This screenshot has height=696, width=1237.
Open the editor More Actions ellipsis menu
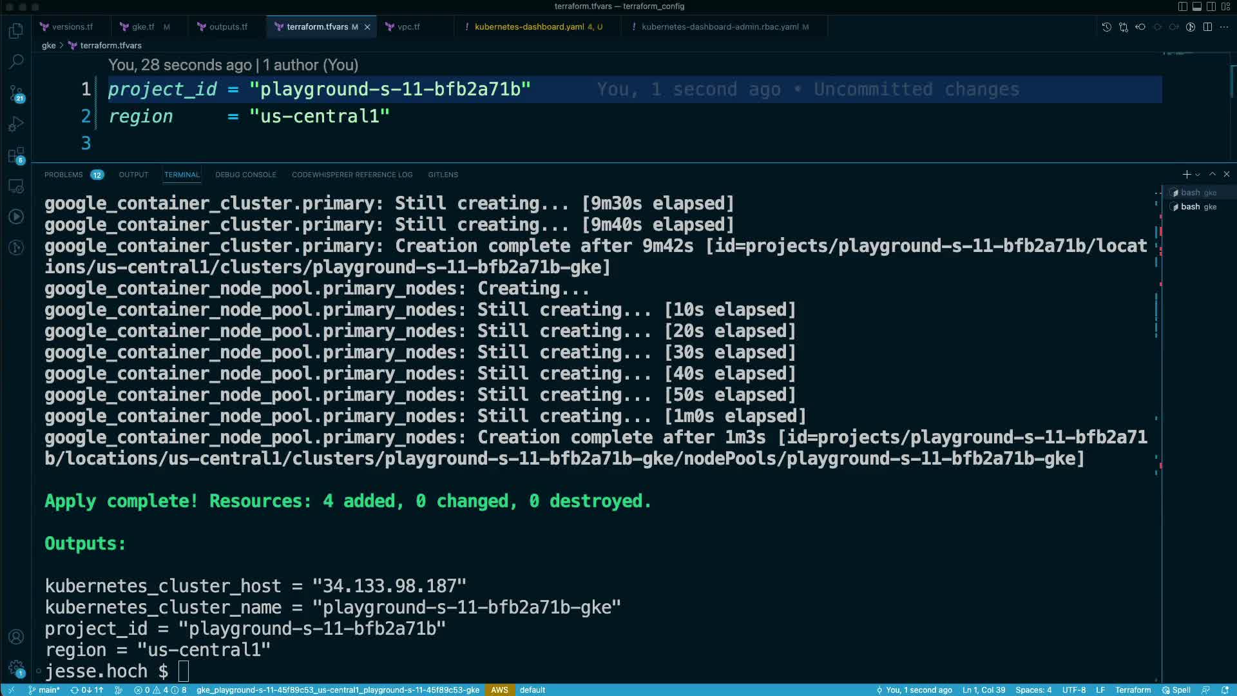[x=1224, y=27]
